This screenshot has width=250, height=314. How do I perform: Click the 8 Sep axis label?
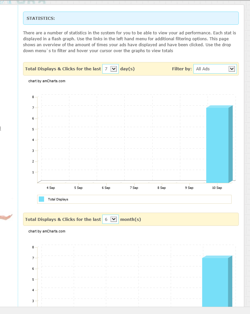tap(162, 188)
